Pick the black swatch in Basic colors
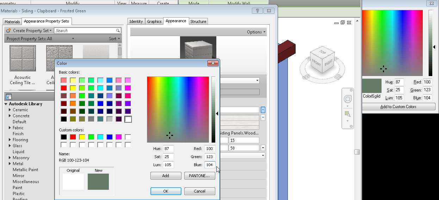This screenshot has height=200, width=439. [64, 119]
